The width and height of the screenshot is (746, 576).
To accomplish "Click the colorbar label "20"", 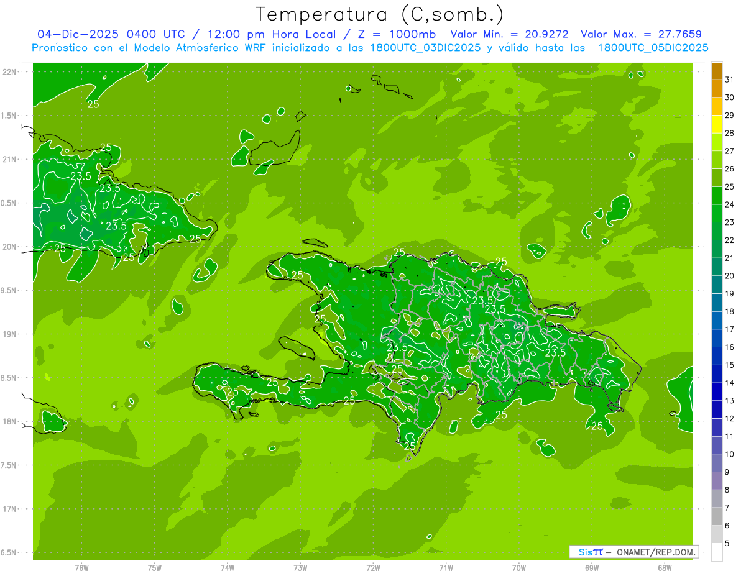I will pos(730,276).
